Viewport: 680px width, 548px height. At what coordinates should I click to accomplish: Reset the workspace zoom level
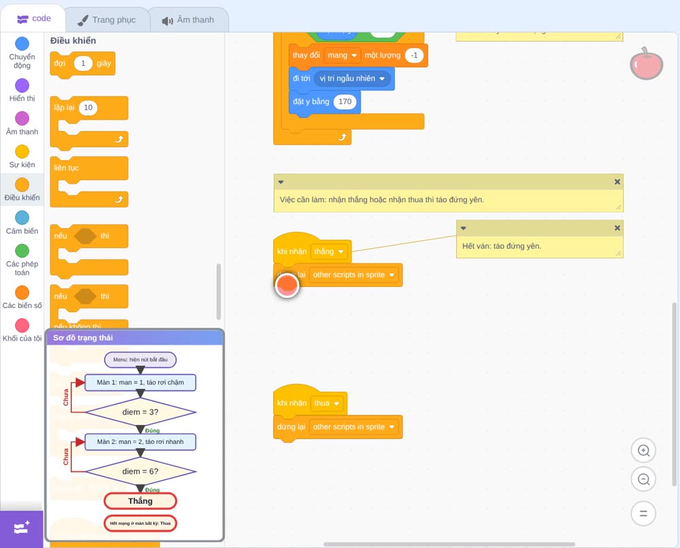[643, 513]
